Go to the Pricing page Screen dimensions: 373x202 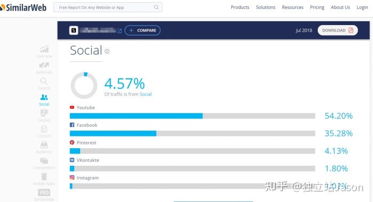pyautogui.click(x=317, y=7)
